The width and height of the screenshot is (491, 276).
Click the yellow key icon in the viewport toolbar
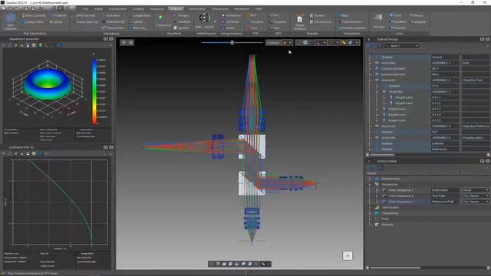coord(344,43)
